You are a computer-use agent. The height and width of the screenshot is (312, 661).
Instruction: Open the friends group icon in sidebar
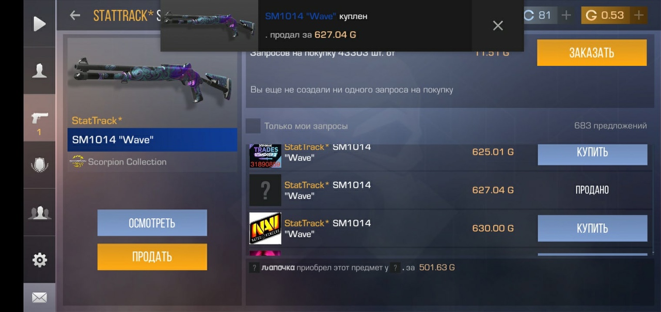coord(40,212)
